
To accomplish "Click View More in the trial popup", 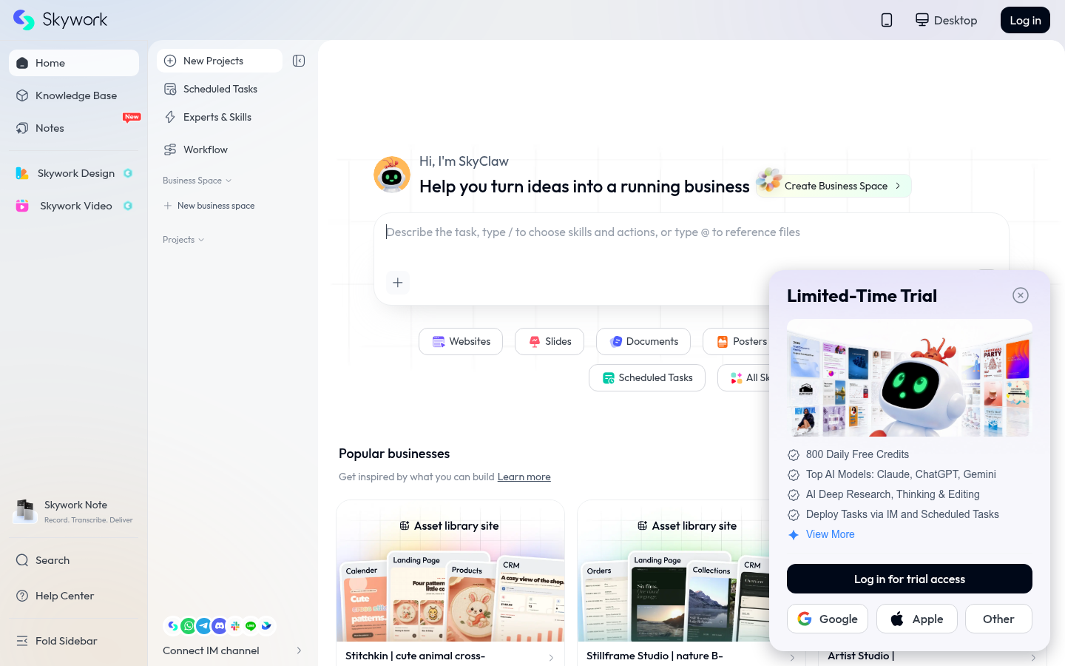I will pos(831,534).
